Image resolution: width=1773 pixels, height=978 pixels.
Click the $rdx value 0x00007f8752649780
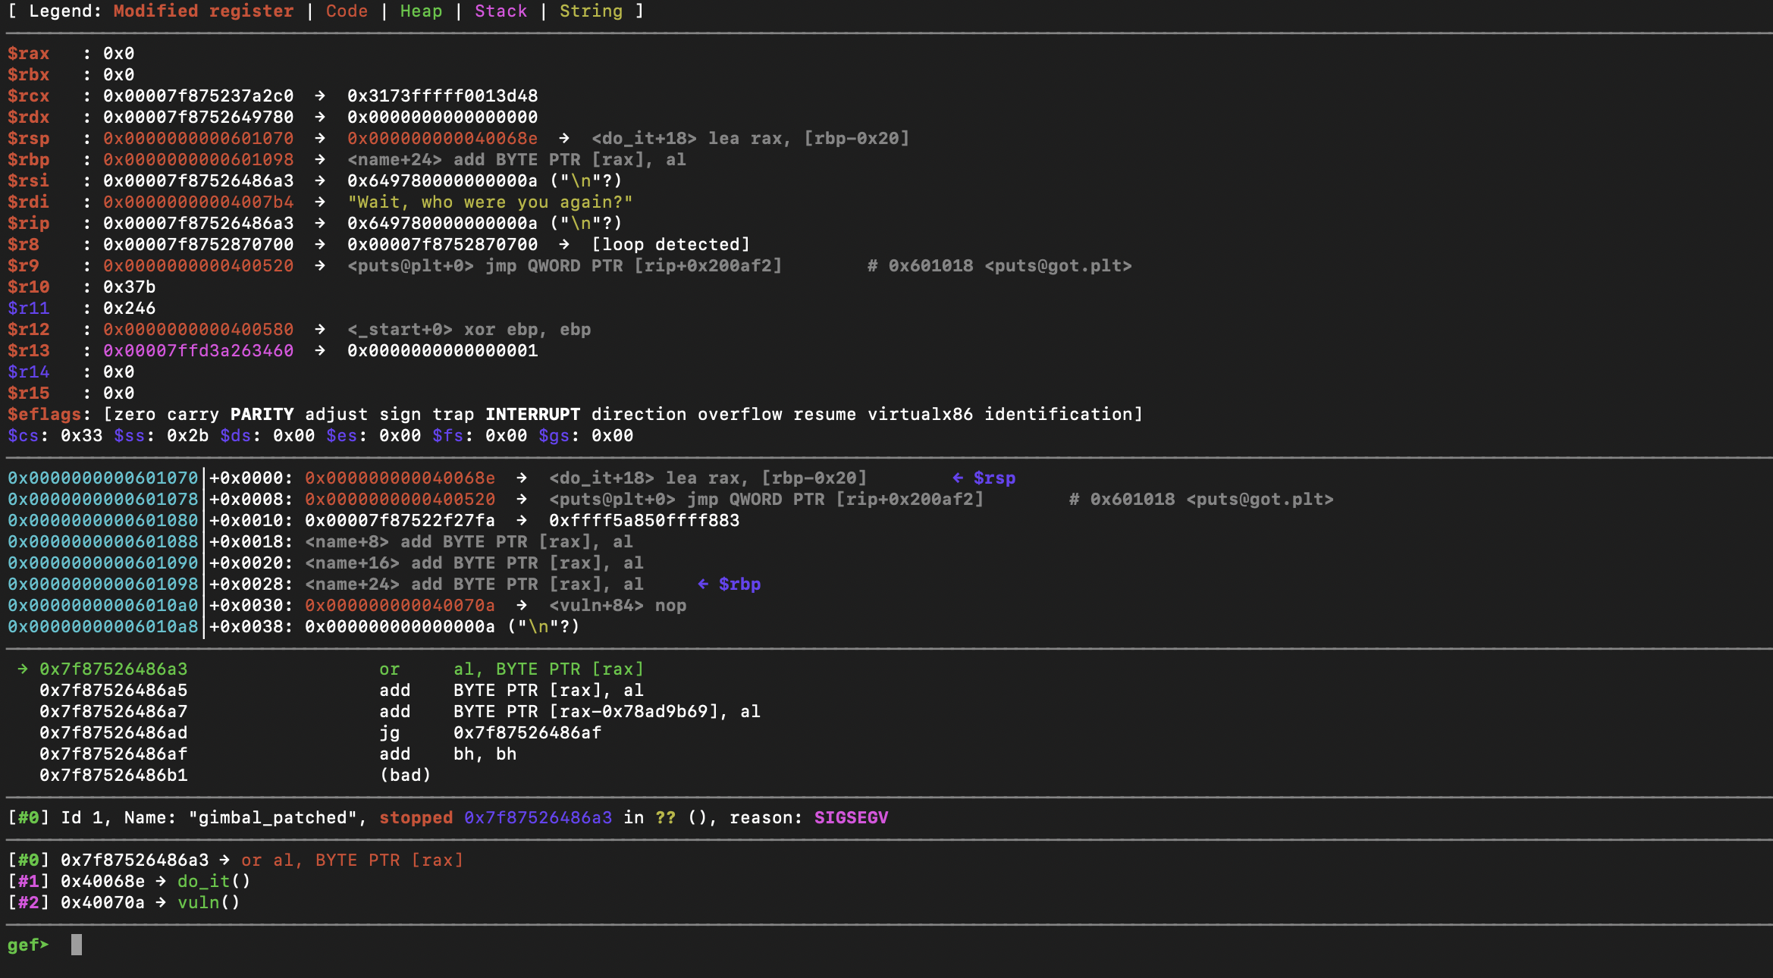coord(199,118)
